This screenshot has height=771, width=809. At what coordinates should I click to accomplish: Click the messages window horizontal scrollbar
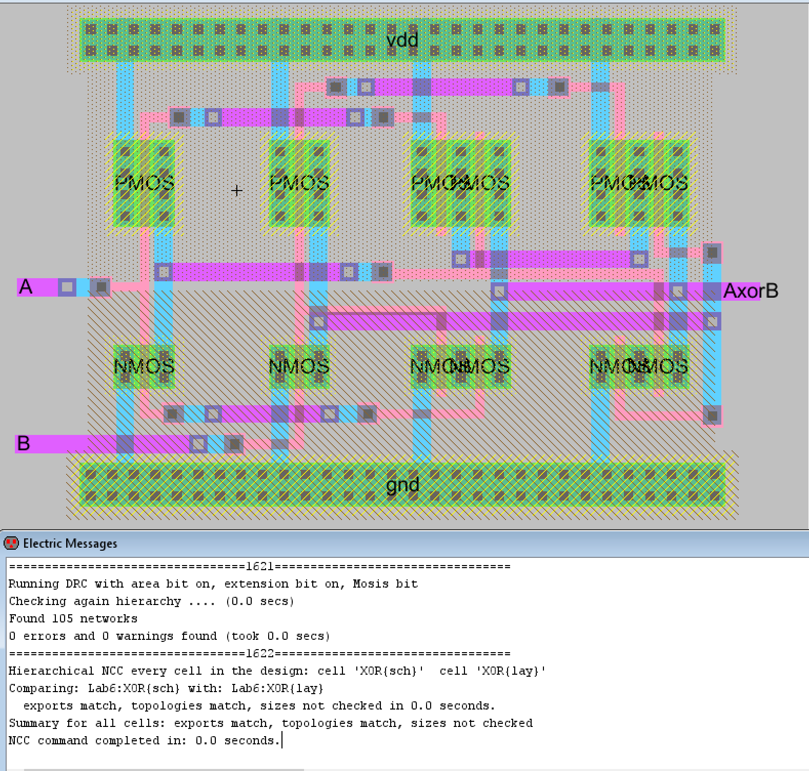[164, 769]
